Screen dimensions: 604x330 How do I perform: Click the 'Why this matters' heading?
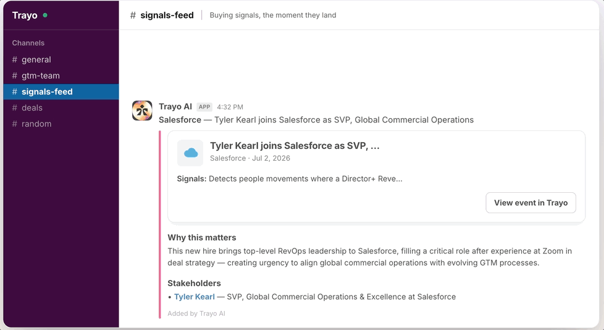[202, 237]
